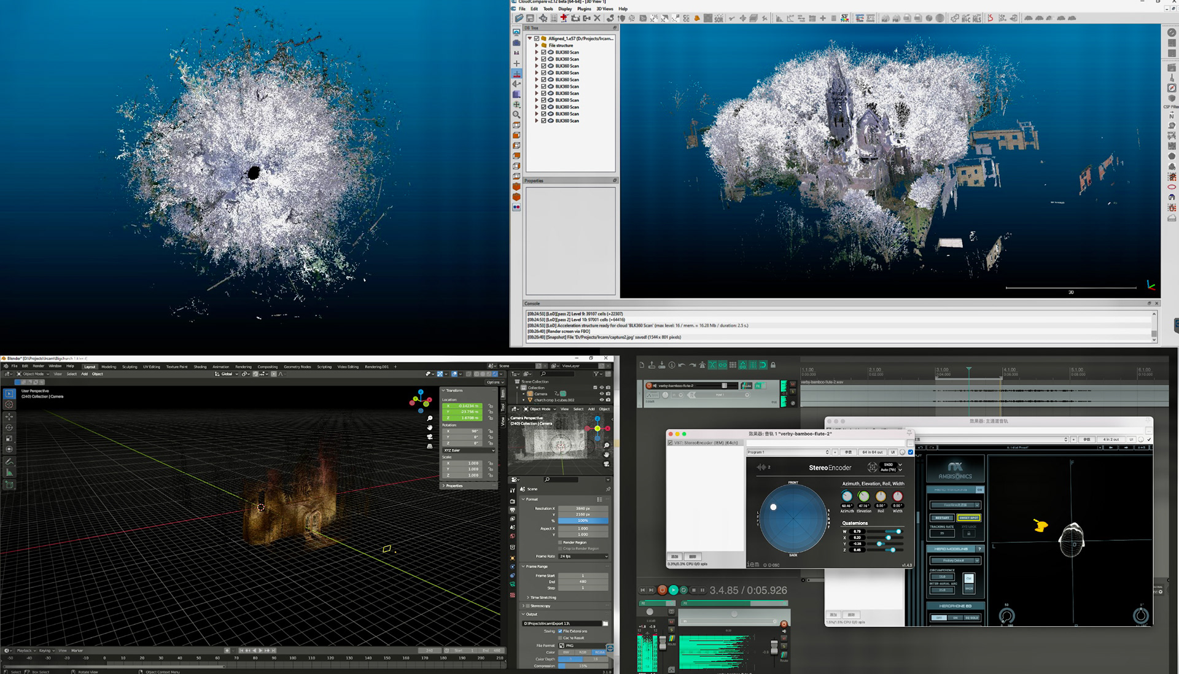Open Frame Rate 24 fps dropdown
The height and width of the screenshot is (674, 1179).
pos(583,556)
